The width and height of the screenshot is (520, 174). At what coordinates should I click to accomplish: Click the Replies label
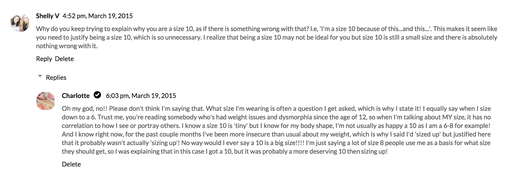click(x=56, y=77)
